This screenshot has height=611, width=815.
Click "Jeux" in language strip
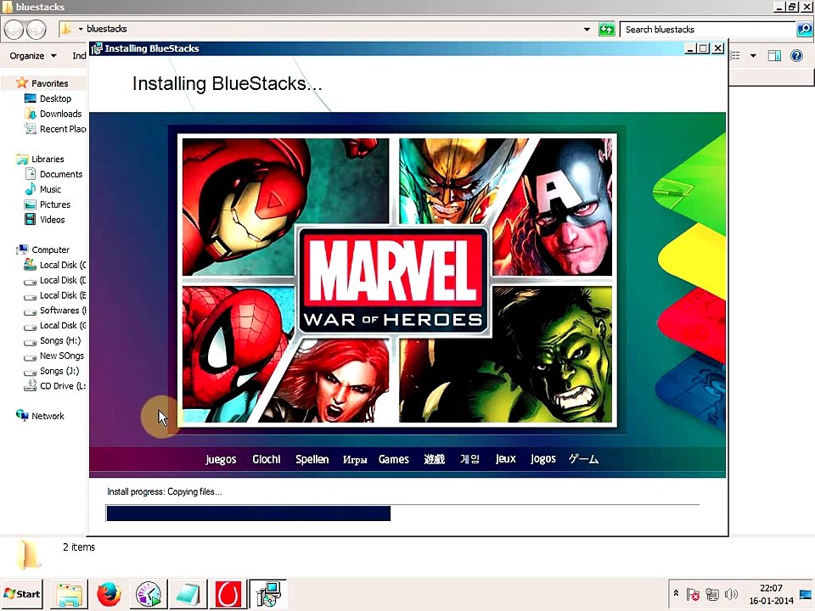pyautogui.click(x=505, y=459)
